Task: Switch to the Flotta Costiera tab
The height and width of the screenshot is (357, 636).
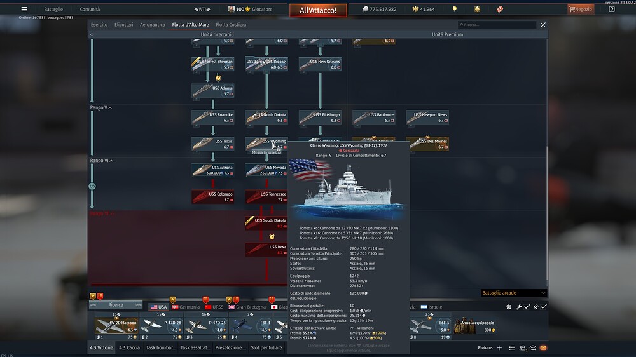Action: coord(231,25)
